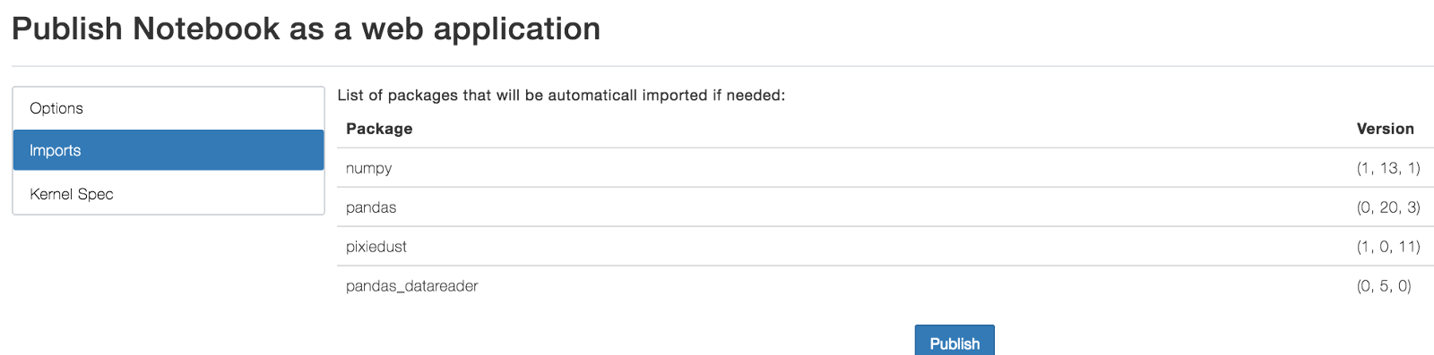Image resolution: width=1434 pixels, height=355 pixels.
Task: Click the pandas package name text
Action: pyautogui.click(x=371, y=207)
